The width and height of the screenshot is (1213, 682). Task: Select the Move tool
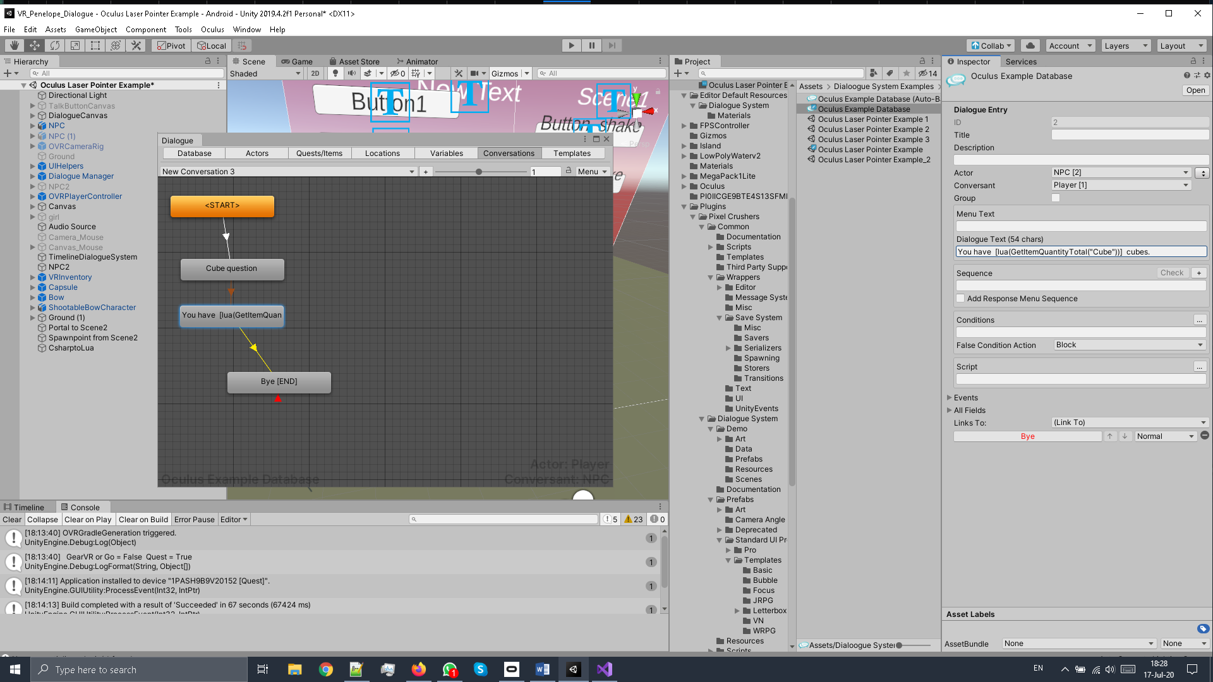(35, 45)
